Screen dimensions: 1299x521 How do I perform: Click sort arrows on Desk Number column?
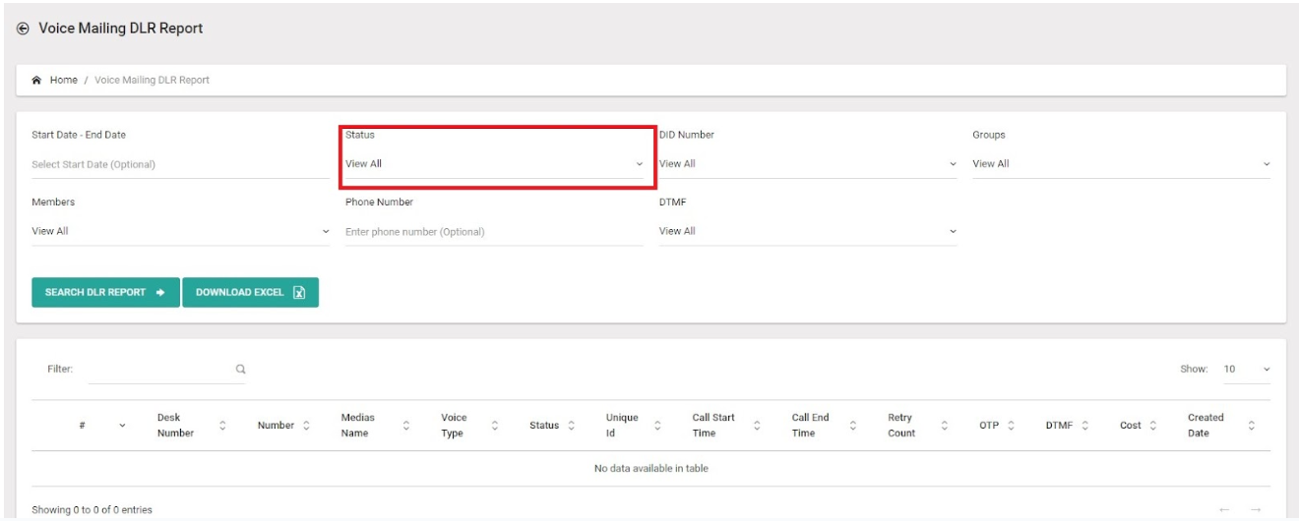click(x=222, y=426)
